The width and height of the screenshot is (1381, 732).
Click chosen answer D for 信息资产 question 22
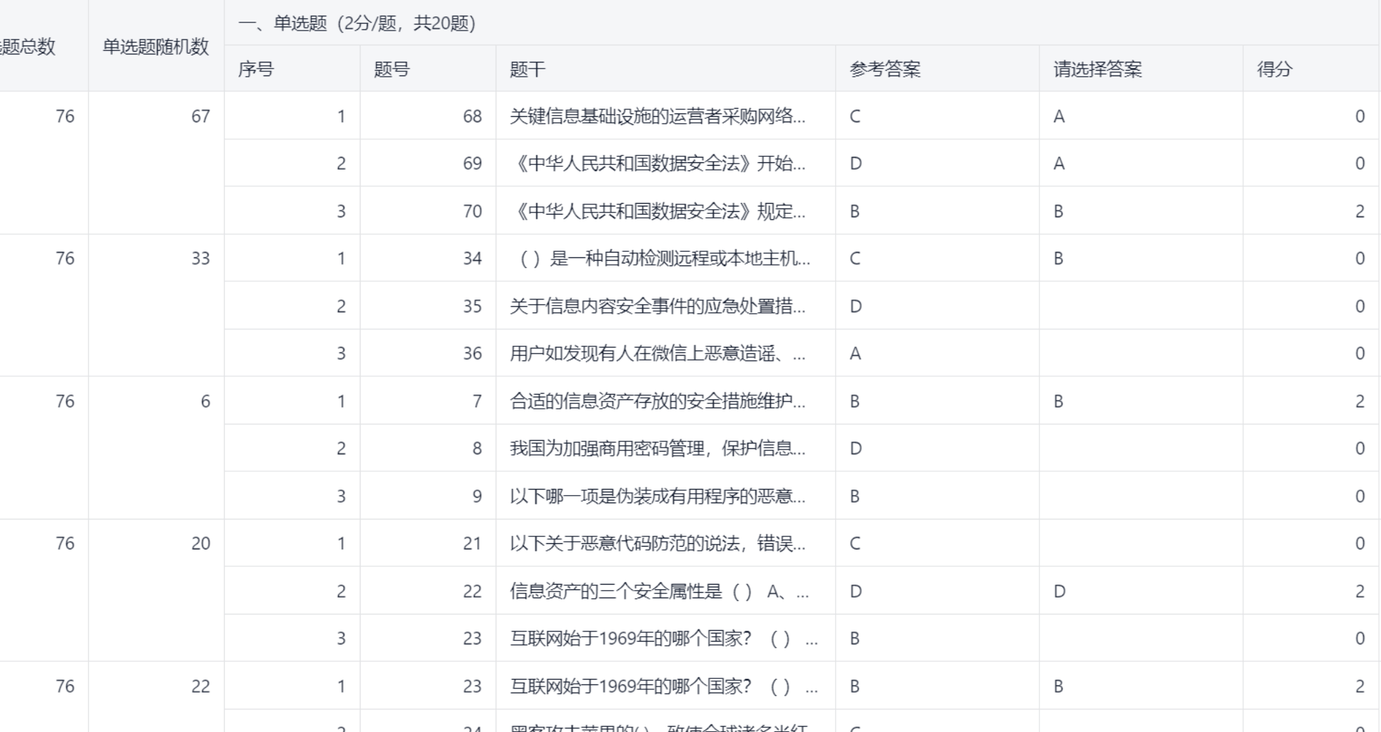point(1059,591)
